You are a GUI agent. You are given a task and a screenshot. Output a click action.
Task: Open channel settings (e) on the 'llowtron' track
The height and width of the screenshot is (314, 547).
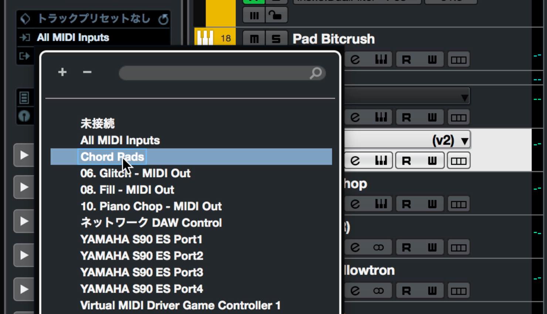355,291
